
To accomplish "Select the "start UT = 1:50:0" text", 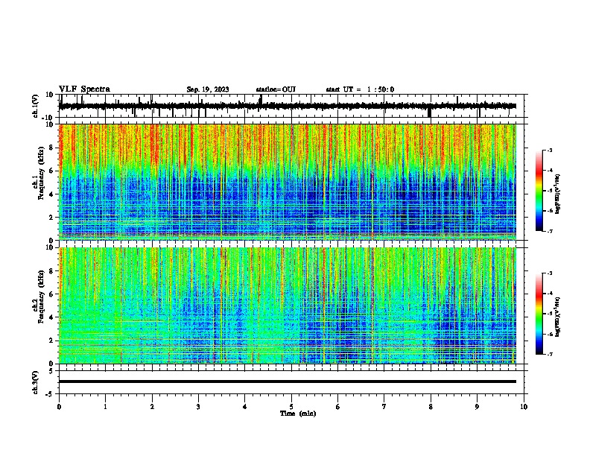I will coord(360,89).
